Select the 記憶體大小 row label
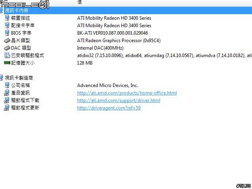This screenshot has width=252, height=189. pos(23,63)
